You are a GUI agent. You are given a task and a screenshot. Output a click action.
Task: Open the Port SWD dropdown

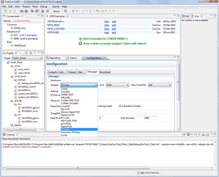coord(118,85)
